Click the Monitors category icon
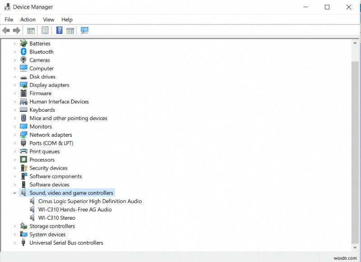 pos(23,126)
